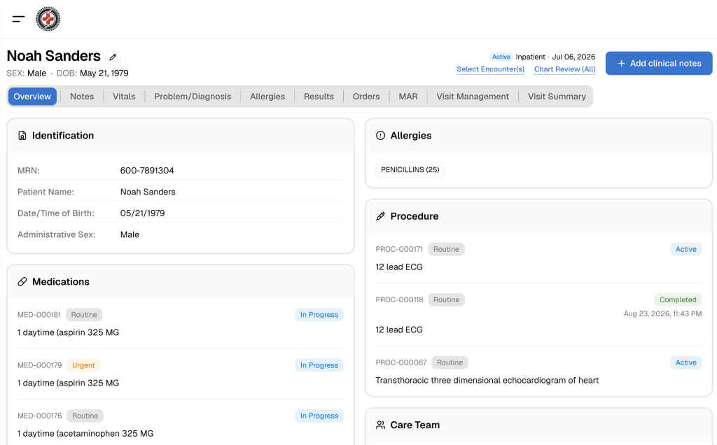Click the Noah Sanders page heading
This screenshot has height=445, width=717.
click(53, 56)
